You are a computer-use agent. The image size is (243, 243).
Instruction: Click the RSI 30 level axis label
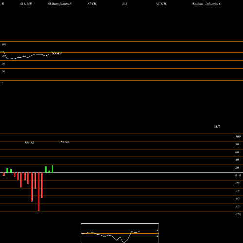pos(3,71)
